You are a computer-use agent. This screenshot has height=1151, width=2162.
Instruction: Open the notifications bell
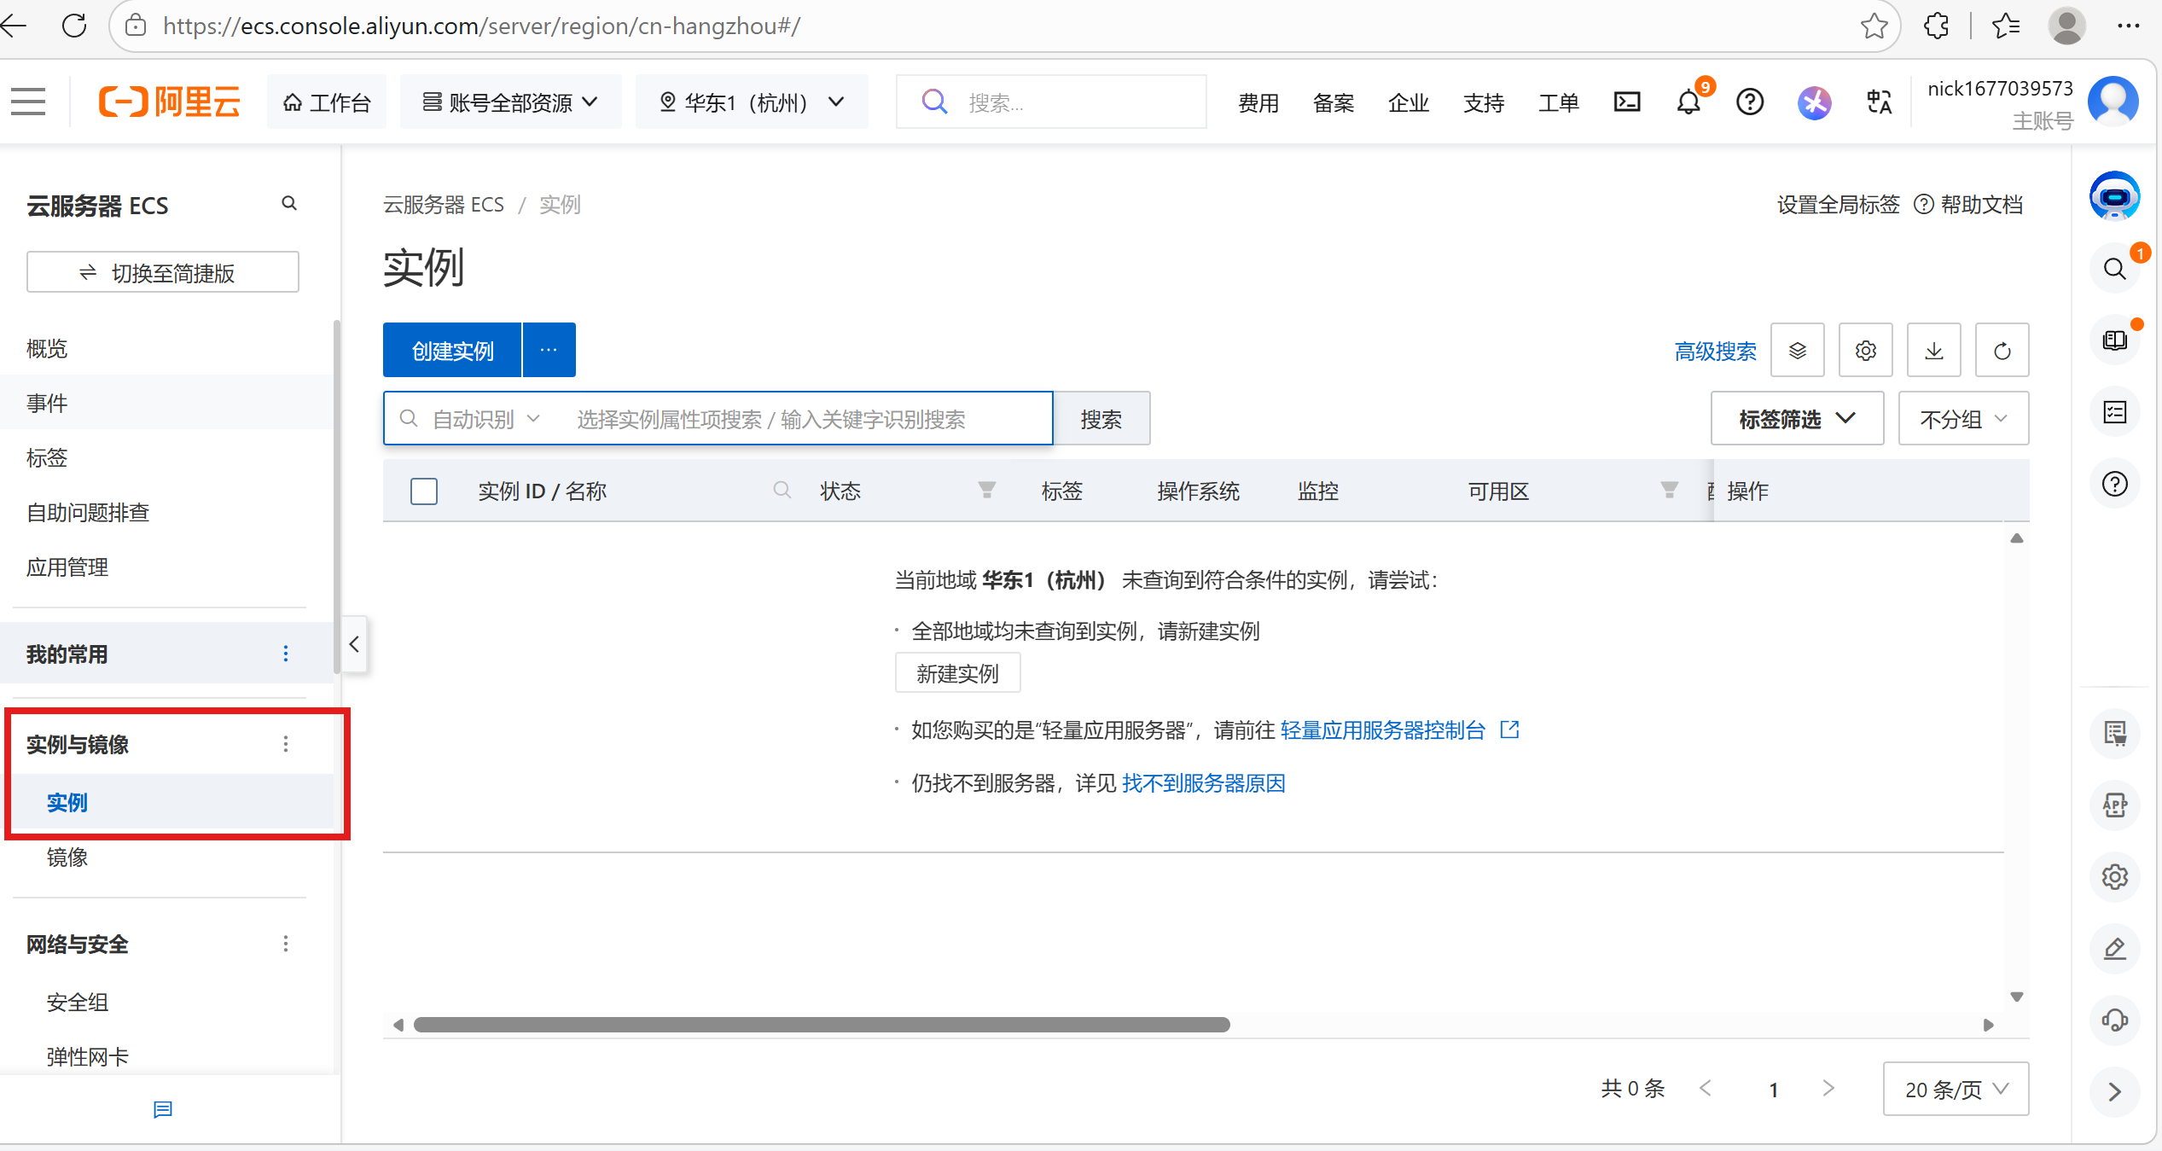1688,102
